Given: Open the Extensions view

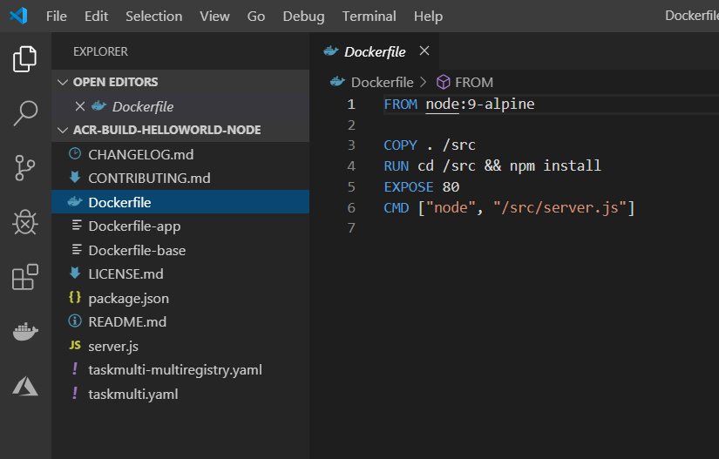Looking at the screenshot, I should [24, 277].
